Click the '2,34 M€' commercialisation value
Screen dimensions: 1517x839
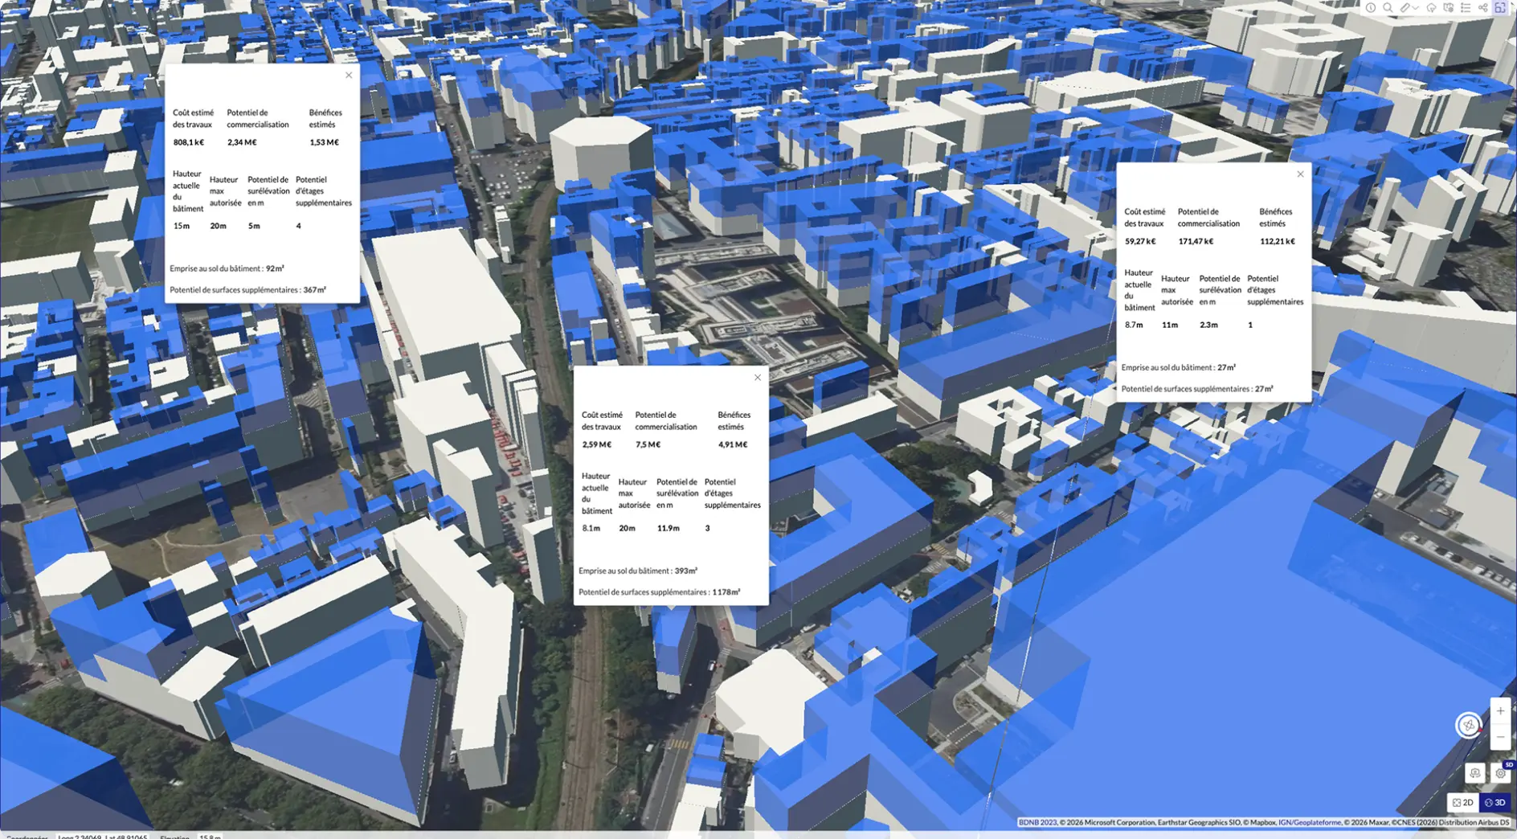coord(242,142)
